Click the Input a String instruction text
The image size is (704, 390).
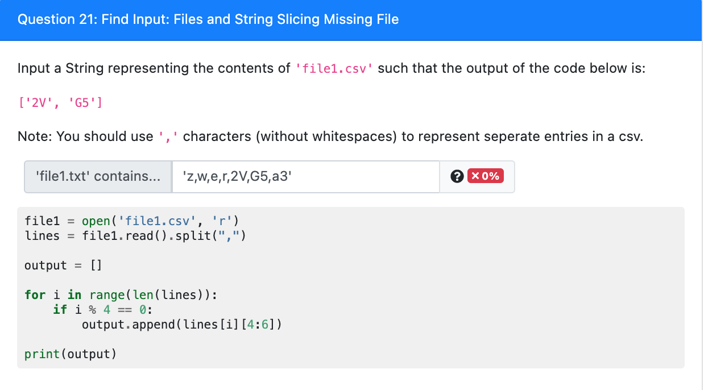[x=332, y=69]
